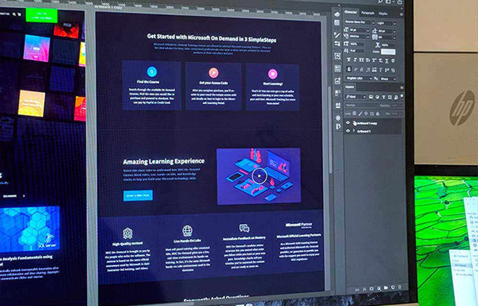
Task: Click the Share icon at top right
Action: click(399, 2)
